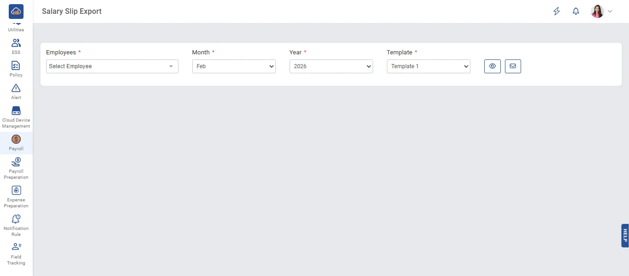Open the Year dropdown showing 2026
This screenshot has width=629, height=276.
[x=331, y=66]
